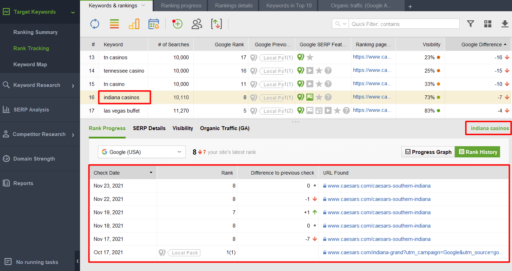Click the Visibility column header
Image resolution: width=512 pixels, height=271 pixels.
pyautogui.click(x=420, y=45)
